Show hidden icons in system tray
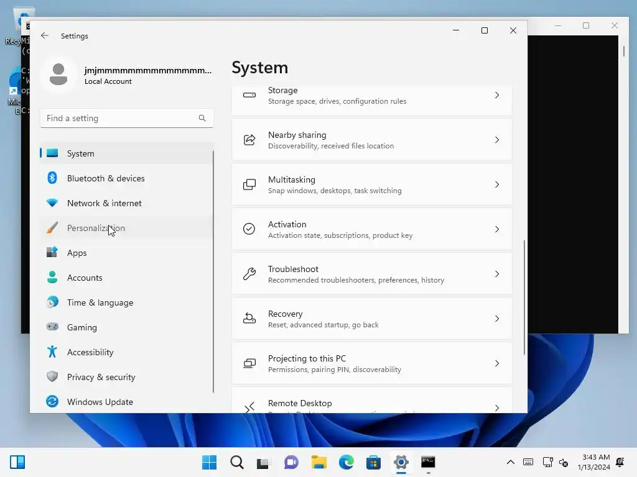This screenshot has width=637, height=477. 511,462
